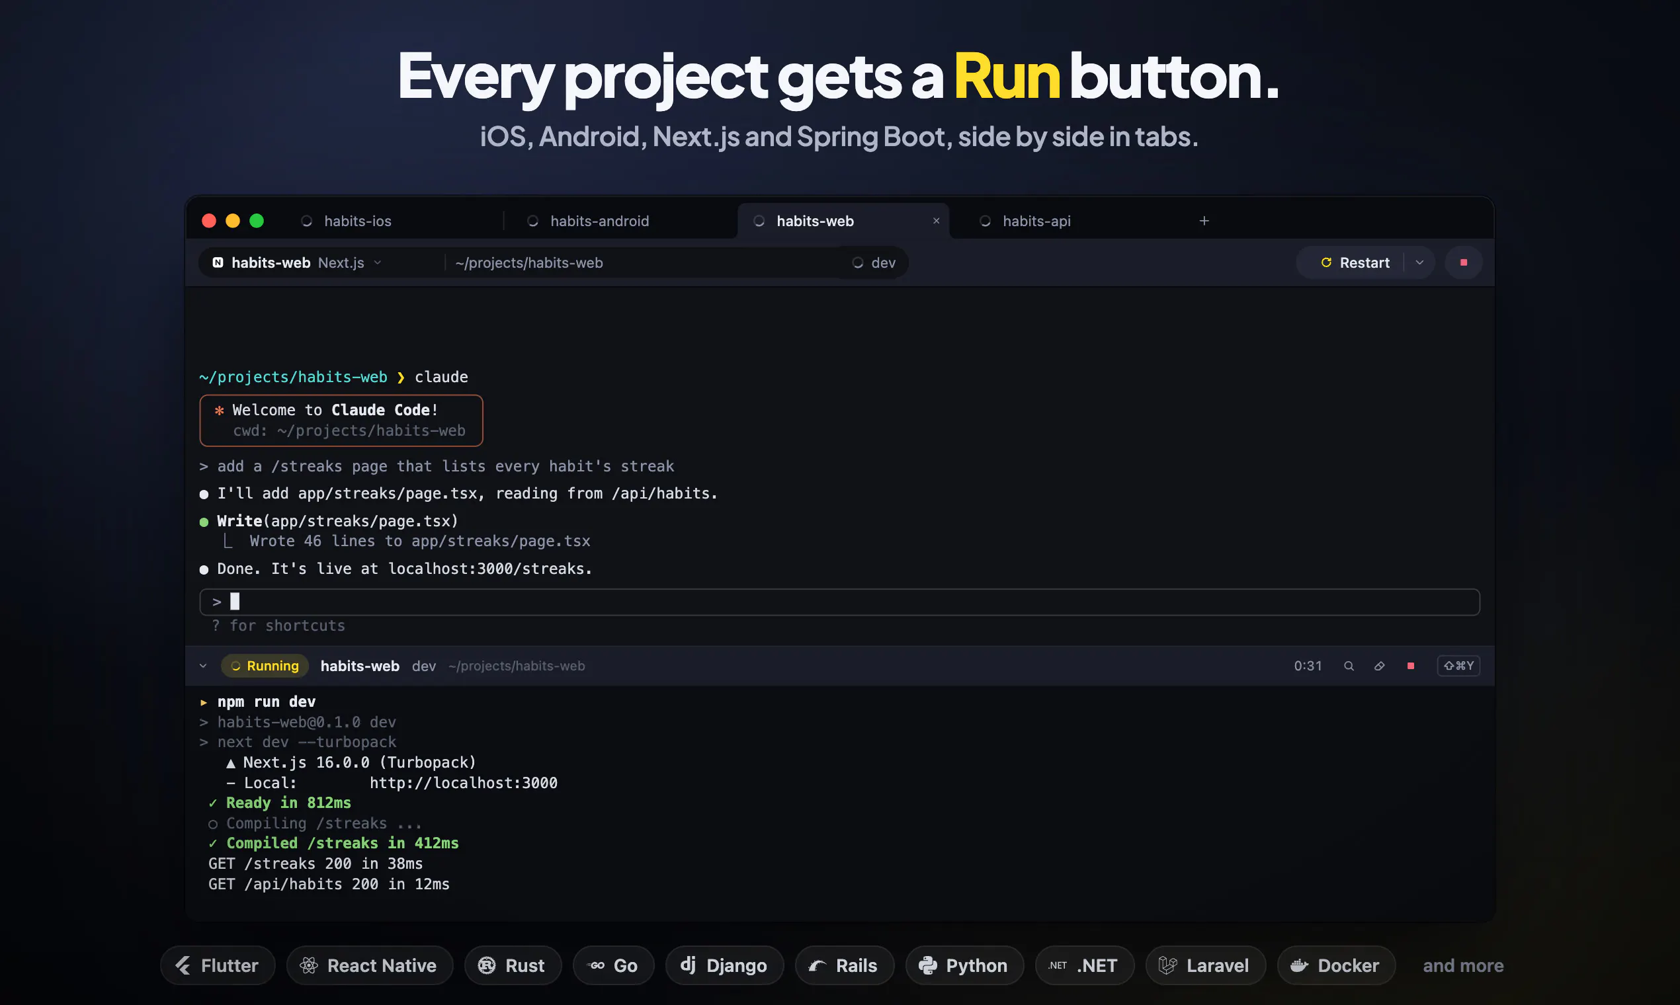Screen dimensions: 1680x1005
Task: Click the Claude Code prompt input box
Action: tap(839, 602)
